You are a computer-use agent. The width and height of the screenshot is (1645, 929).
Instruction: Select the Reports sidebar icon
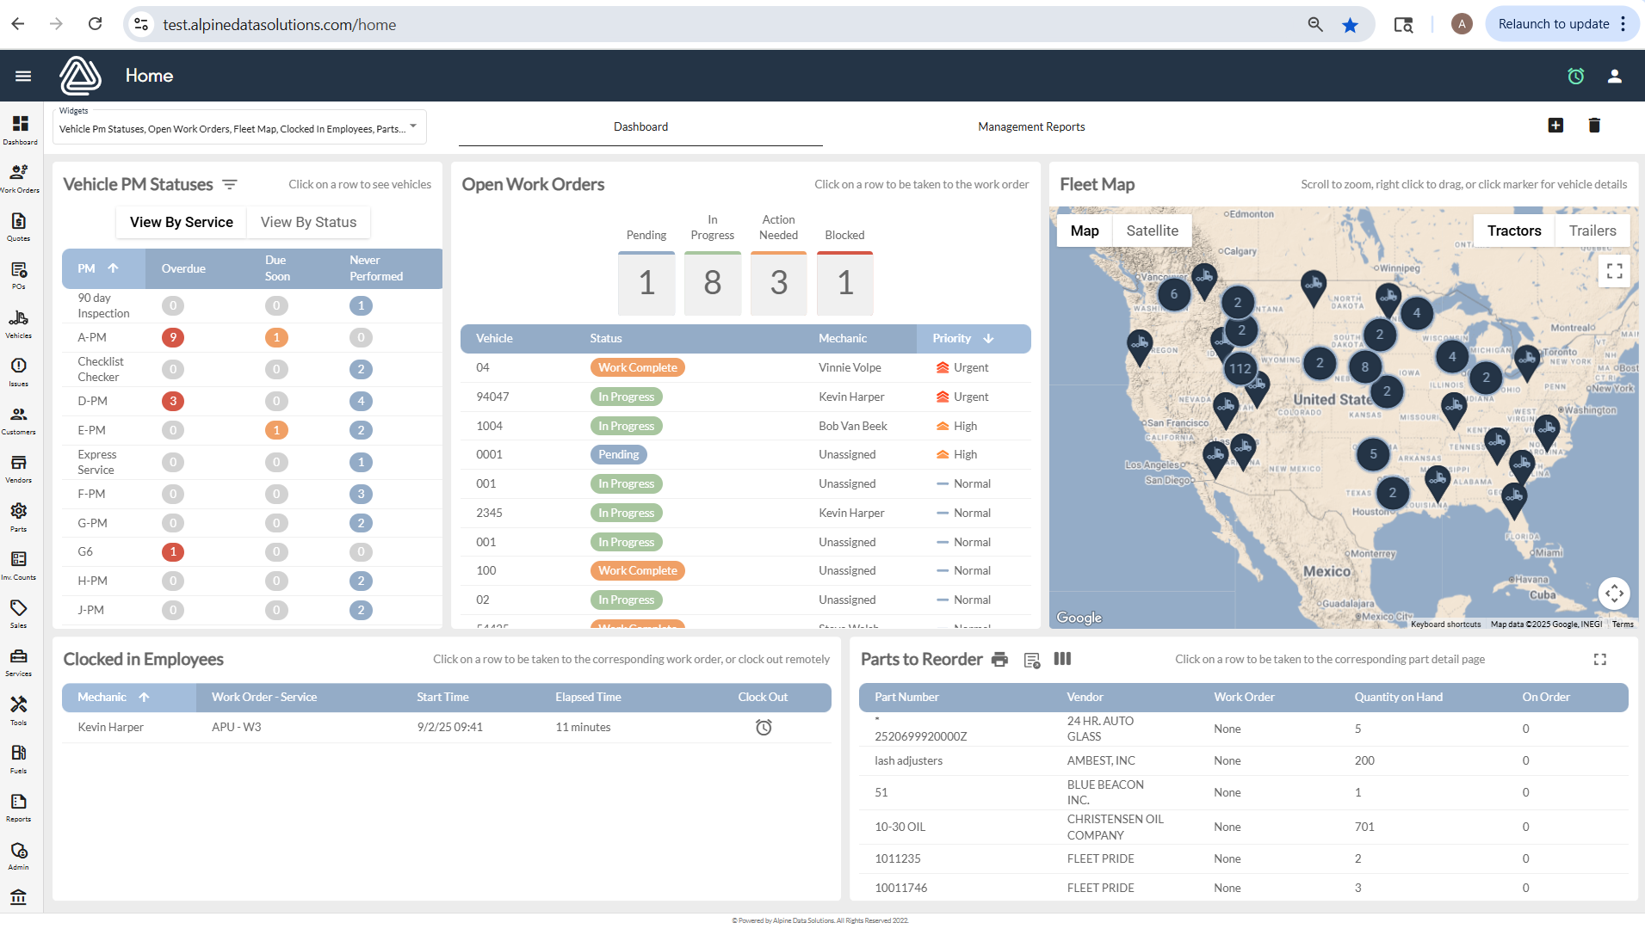[x=19, y=807]
